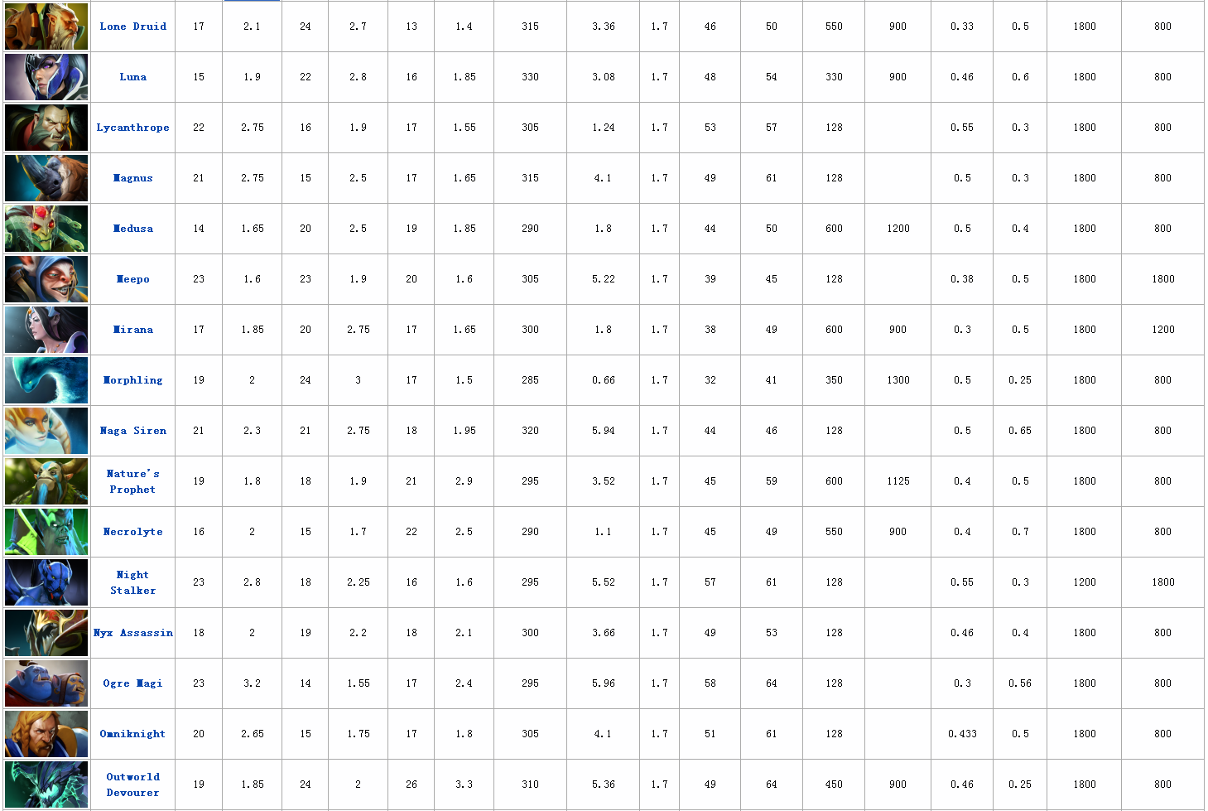Click the Omniknight name link
The height and width of the screenshot is (811, 1208).
[x=132, y=734]
